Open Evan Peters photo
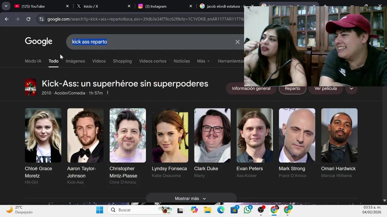Screen dimensions: 387x217 (x=255, y=135)
